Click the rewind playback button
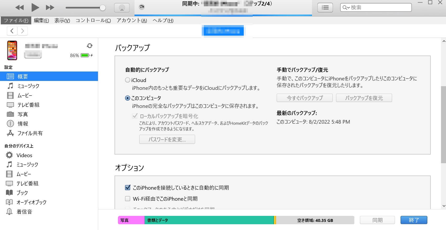 (19, 8)
